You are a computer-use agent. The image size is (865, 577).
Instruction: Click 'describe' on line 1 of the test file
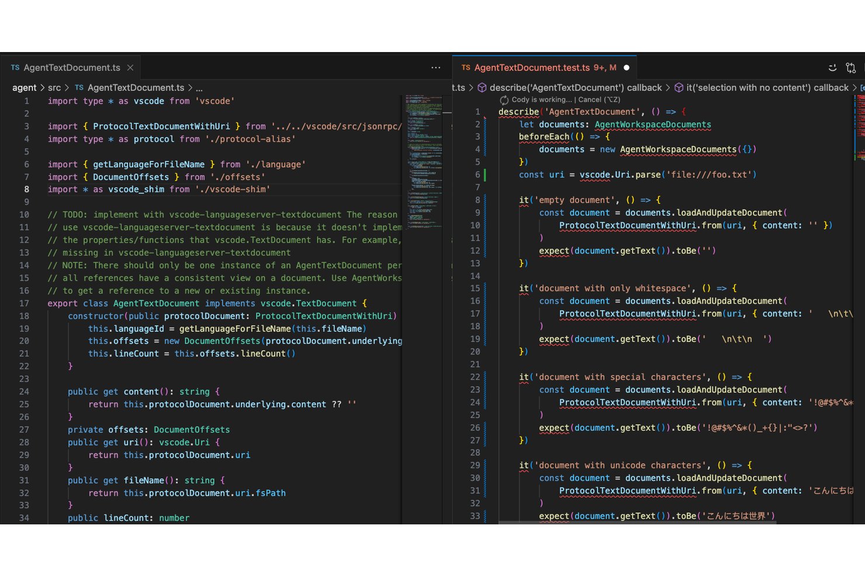pos(518,112)
